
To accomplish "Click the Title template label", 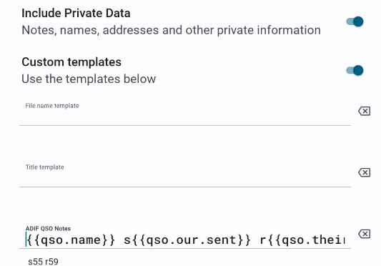I will tap(45, 167).
